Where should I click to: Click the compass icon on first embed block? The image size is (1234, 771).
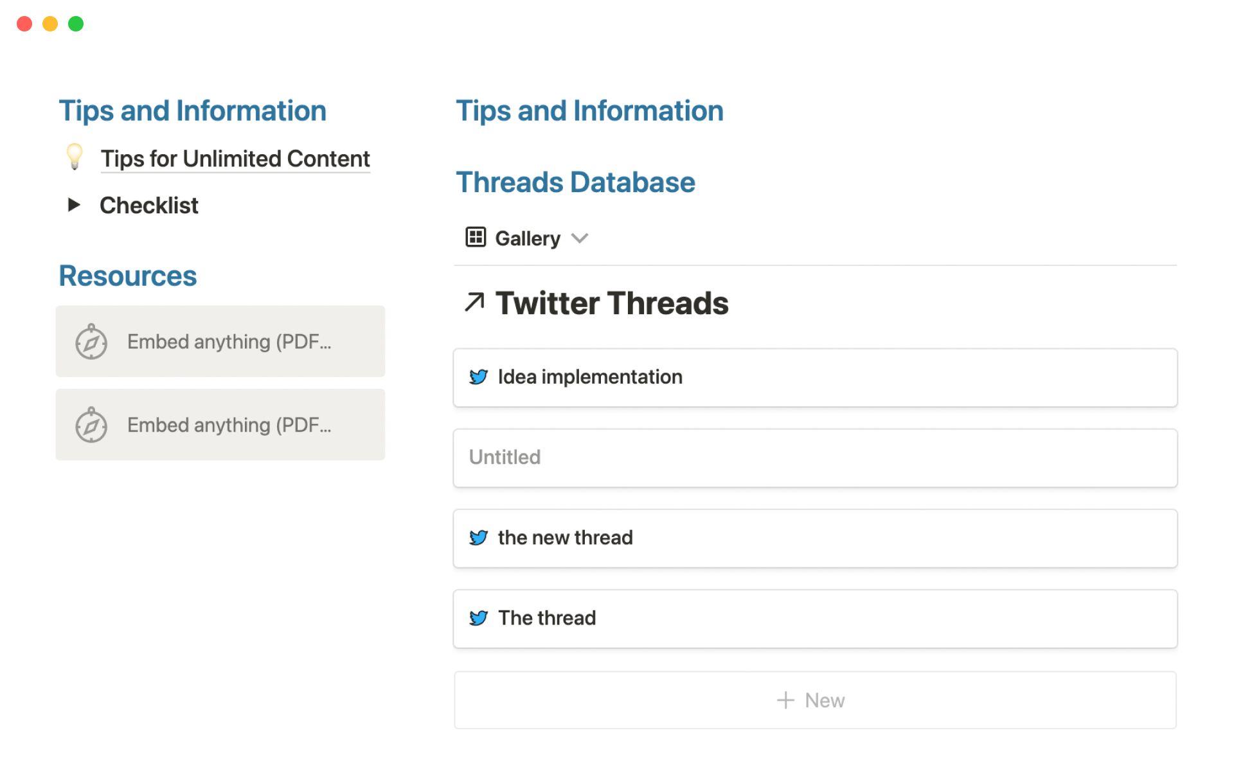coord(91,342)
